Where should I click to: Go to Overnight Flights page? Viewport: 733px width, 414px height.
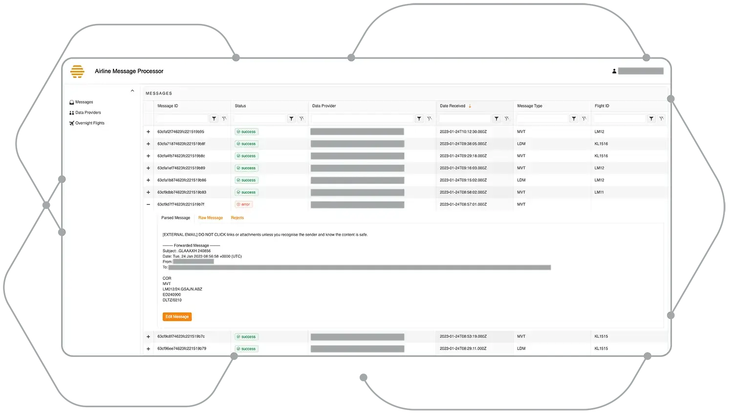point(89,124)
